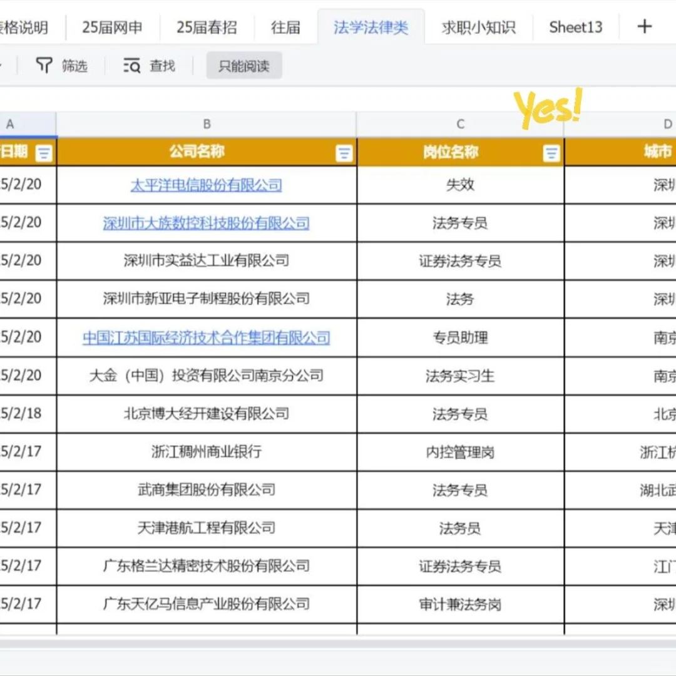Select column C header
676x676 pixels.
(x=461, y=124)
